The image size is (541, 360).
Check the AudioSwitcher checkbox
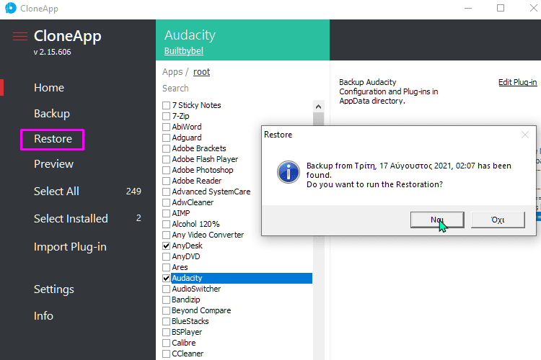tap(167, 289)
